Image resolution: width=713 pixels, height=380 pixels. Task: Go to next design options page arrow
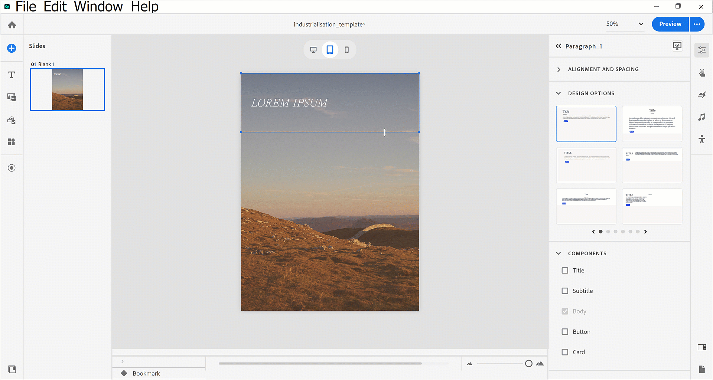click(645, 232)
